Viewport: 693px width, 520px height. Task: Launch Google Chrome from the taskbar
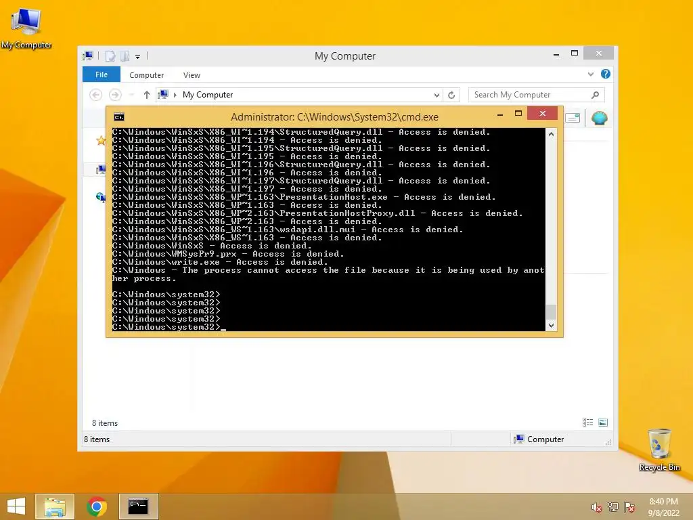pos(96,506)
